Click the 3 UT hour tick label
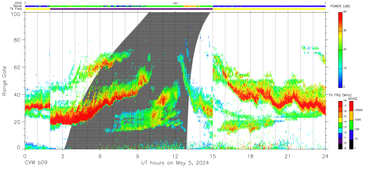 [x=62, y=156]
